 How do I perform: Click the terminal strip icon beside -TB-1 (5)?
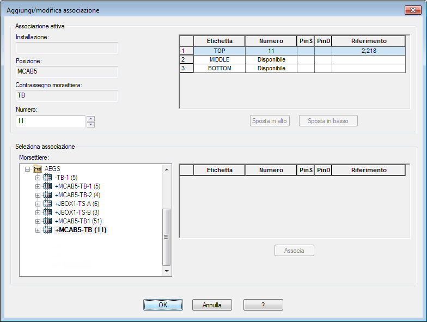(x=48, y=178)
